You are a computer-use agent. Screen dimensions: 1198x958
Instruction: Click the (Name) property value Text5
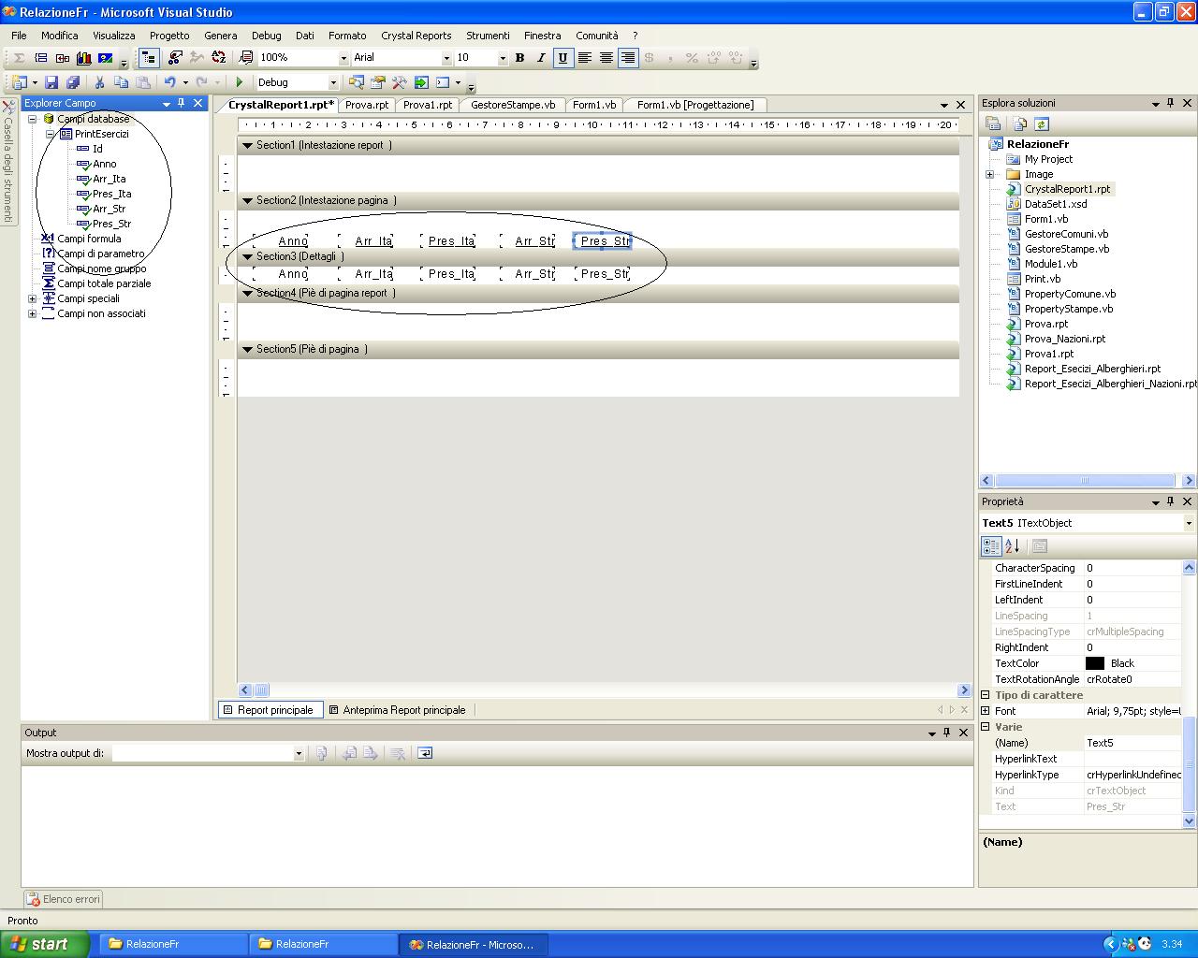(1132, 743)
